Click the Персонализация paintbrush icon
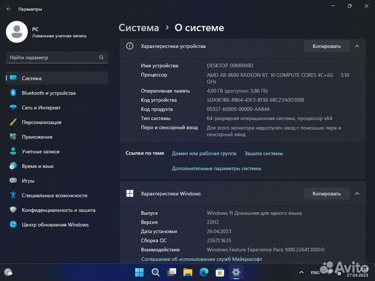Image resolution: width=375 pixels, height=281 pixels. click(13, 122)
